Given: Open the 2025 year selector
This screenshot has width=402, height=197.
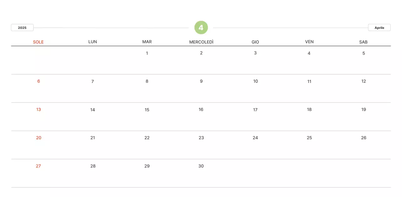Looking at the screenshot, I should coord(22,28).
